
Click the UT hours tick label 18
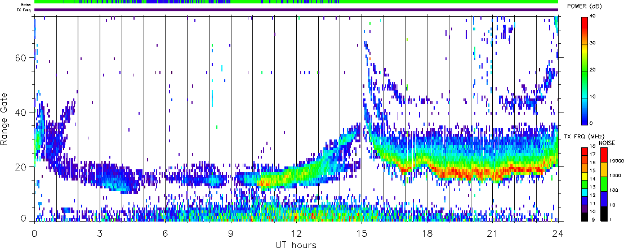tap(427, 233)
